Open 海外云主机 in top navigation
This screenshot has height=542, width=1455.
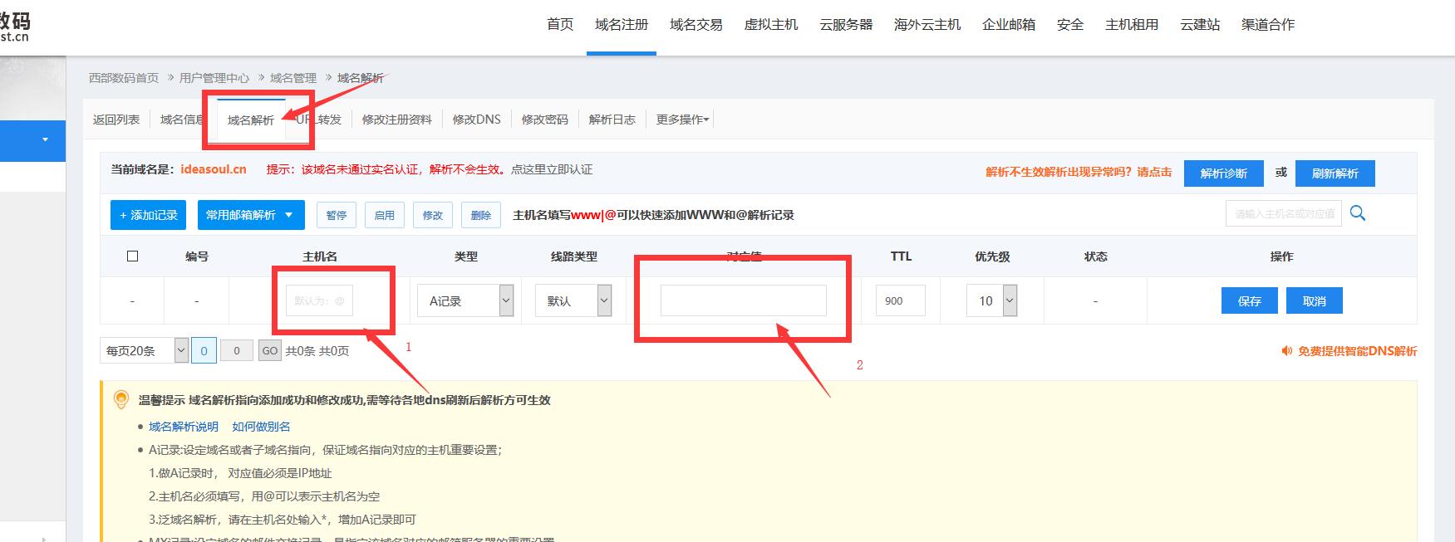coord(927,24)
